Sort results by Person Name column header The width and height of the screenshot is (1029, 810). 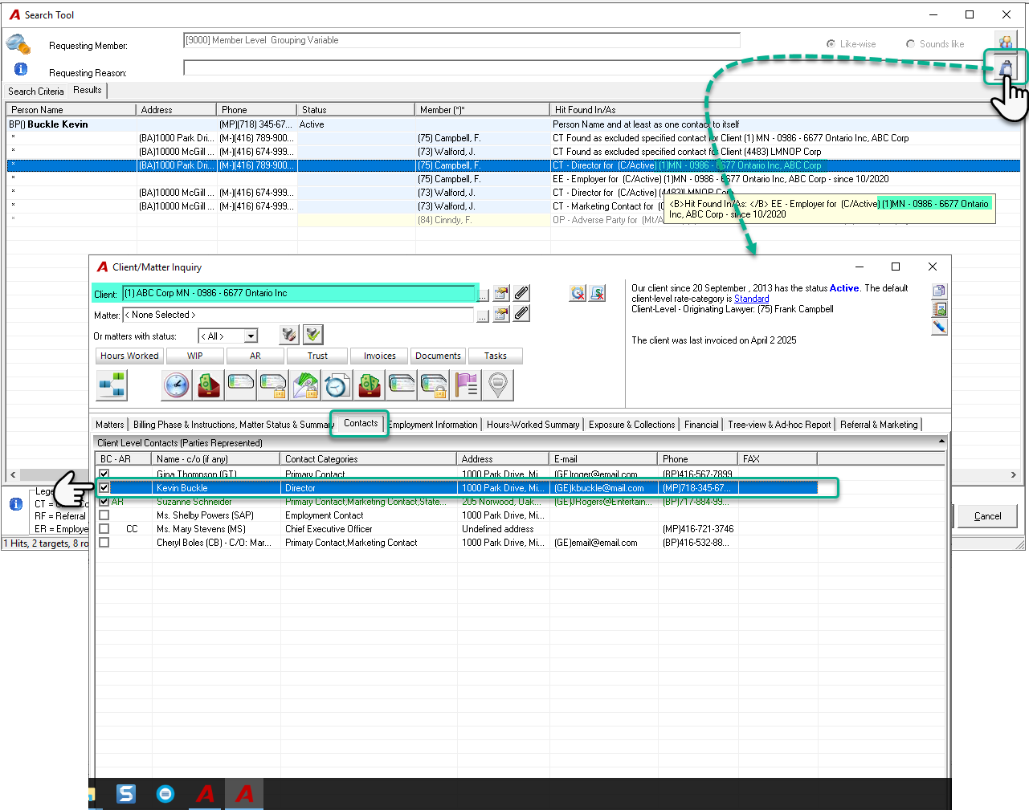click(x=71, y=110)
